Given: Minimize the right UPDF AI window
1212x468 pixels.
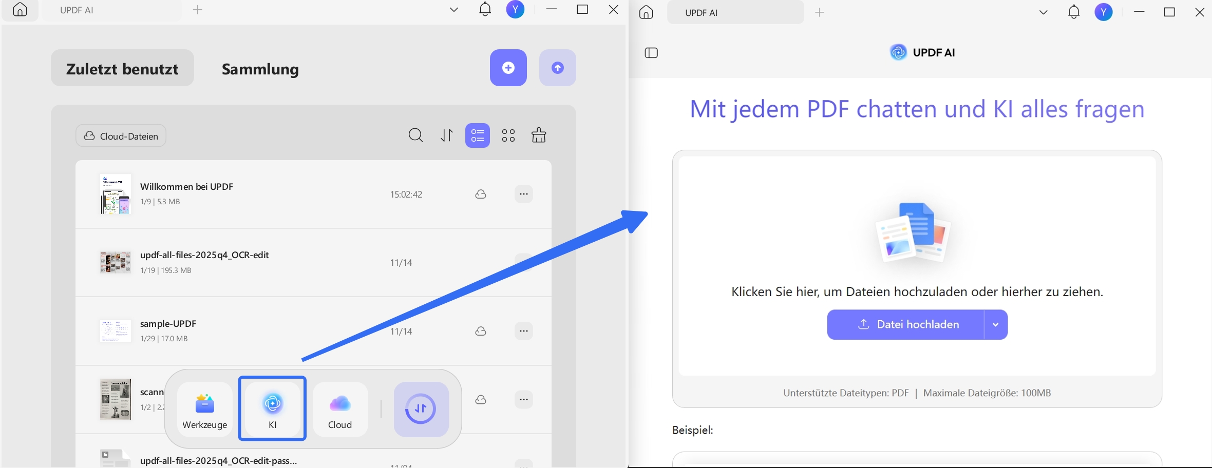Looking at the screenshot, I should tap(1139, 12).
